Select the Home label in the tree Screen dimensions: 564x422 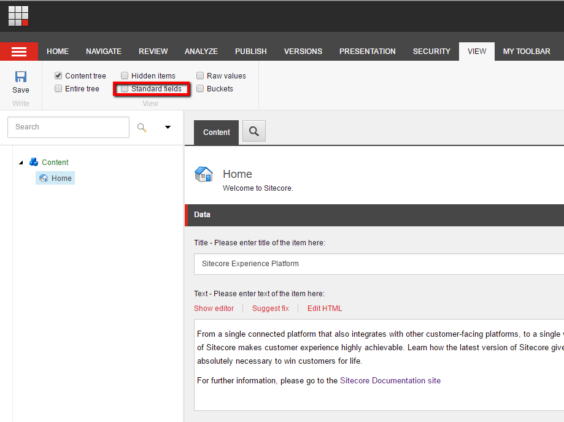click(x=61, y=178)
